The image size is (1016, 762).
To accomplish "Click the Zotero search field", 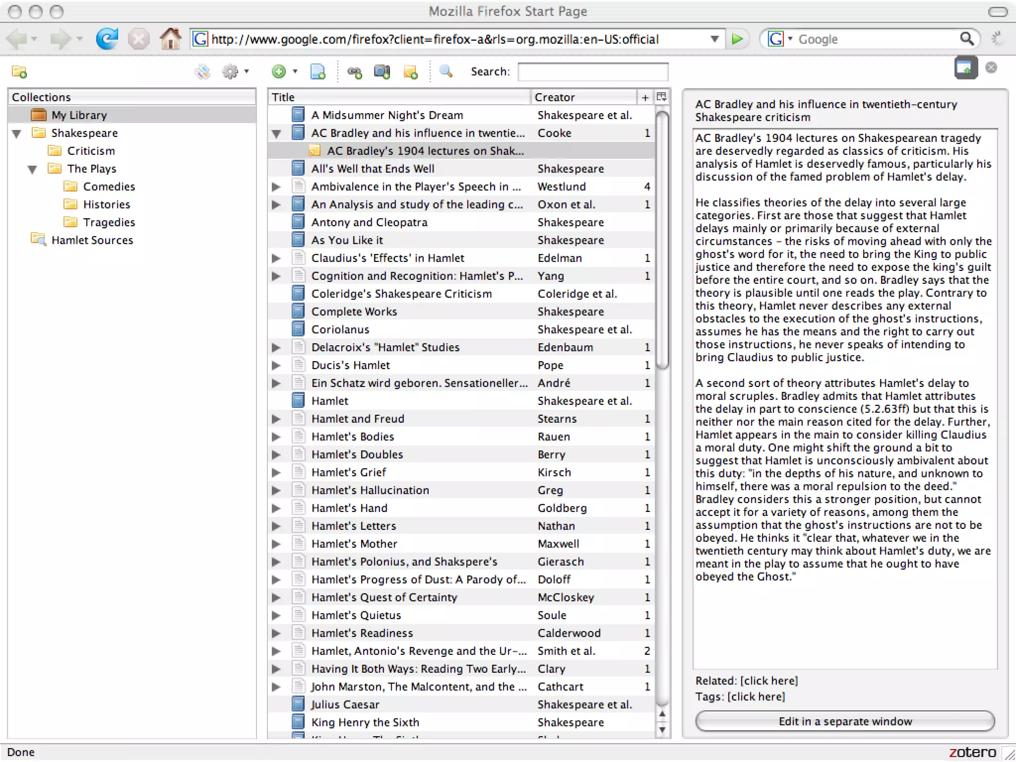I will 593,72.
